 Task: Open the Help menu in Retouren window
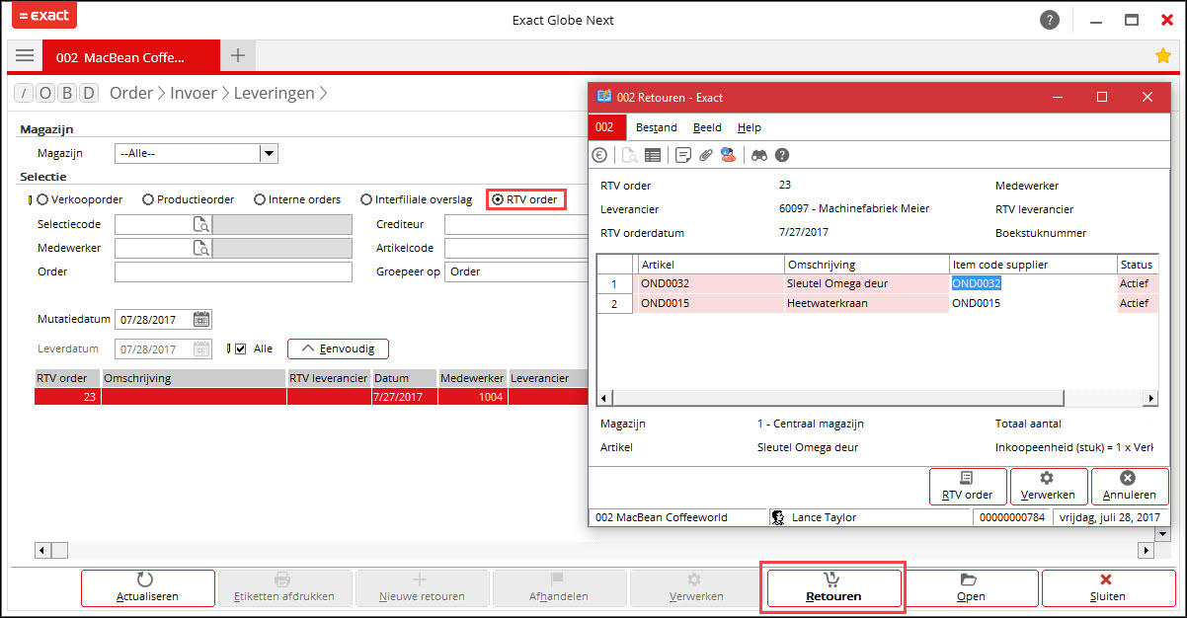pyautogui.click(x=750, y=127)
